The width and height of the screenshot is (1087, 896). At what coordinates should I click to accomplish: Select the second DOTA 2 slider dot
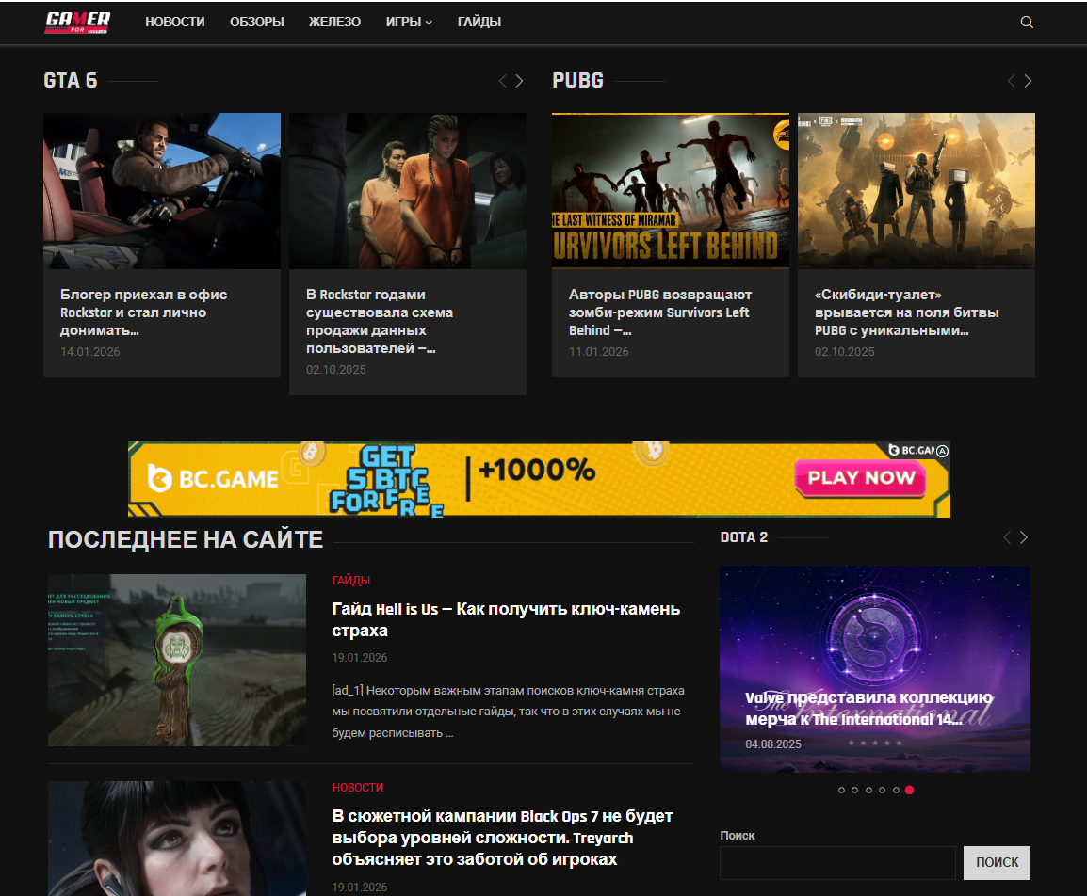pos(854,790)
